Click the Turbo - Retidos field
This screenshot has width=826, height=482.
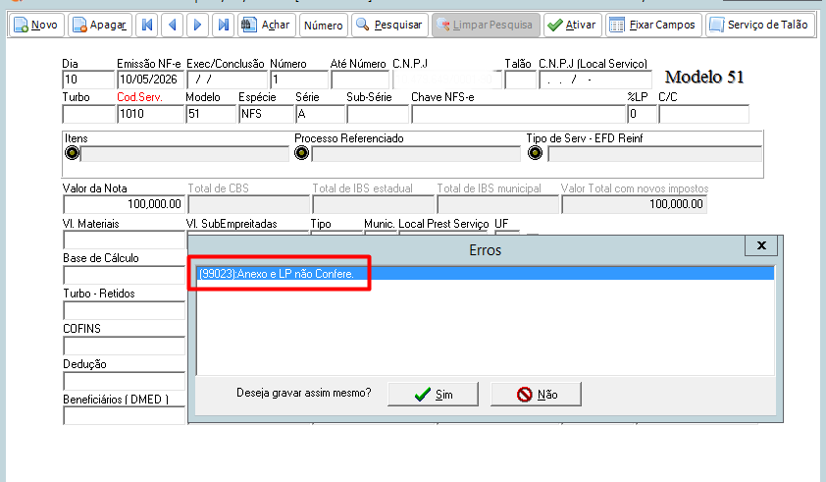pyautogui.click(x=124, y=310)
